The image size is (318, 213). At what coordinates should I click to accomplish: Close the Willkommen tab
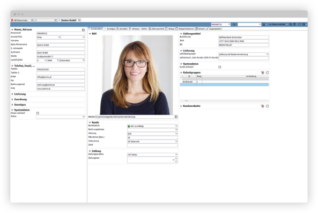coord(32,20)
